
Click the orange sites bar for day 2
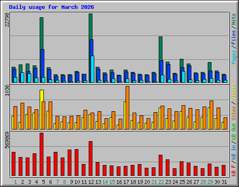click(22, 116)
